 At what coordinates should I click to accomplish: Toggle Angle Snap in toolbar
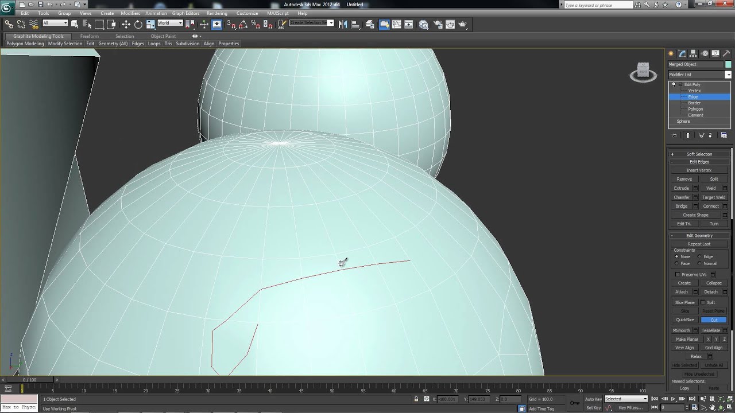coord(243,24)
